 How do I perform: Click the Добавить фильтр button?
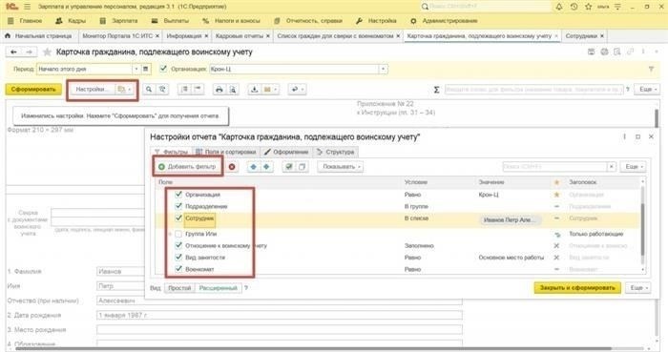click(187, 167)
